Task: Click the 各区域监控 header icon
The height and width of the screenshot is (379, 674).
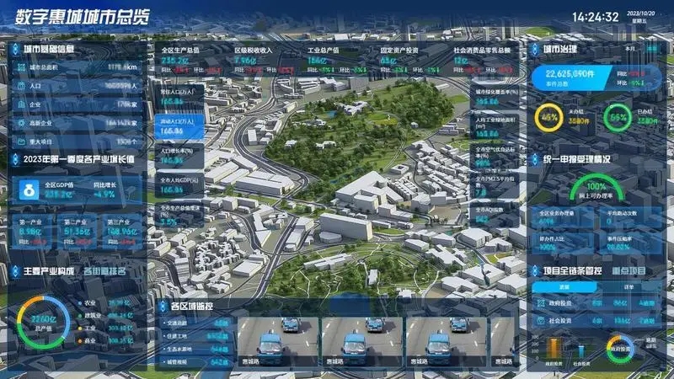Action: click(x=162, y=306)
